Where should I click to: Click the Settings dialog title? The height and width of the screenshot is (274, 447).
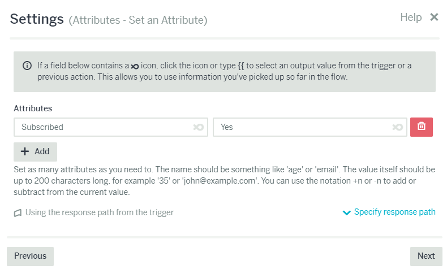(x=37, y=19)
